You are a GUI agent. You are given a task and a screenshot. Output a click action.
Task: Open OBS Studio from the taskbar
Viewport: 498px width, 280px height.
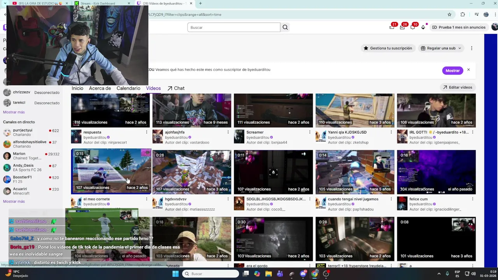[326, 274]
